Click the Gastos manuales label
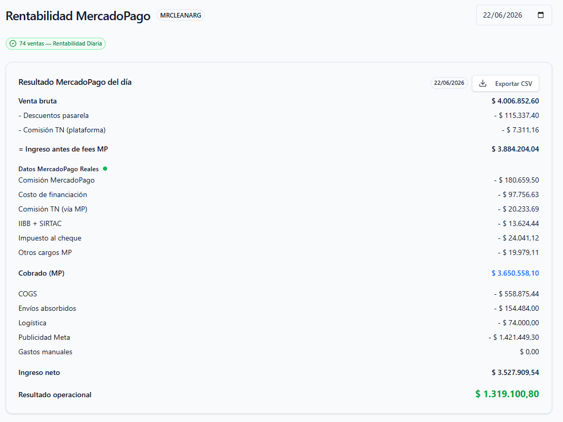The height and width of the screenshot is (422, 563). (45, 352)
